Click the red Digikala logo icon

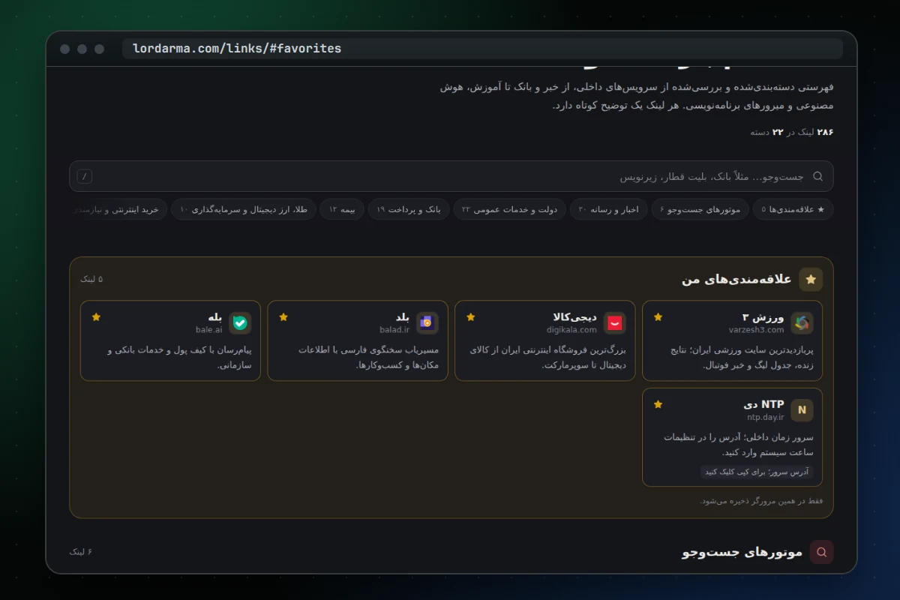(615, 323)
